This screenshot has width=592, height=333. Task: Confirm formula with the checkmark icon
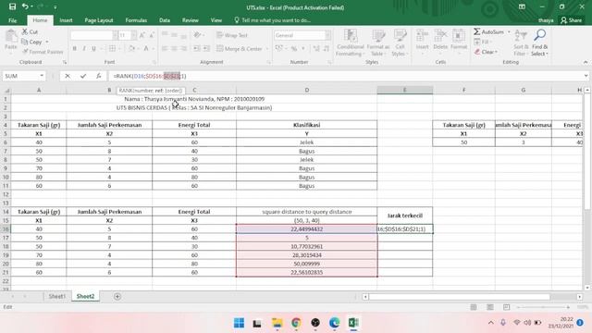(x=82, y=76)
